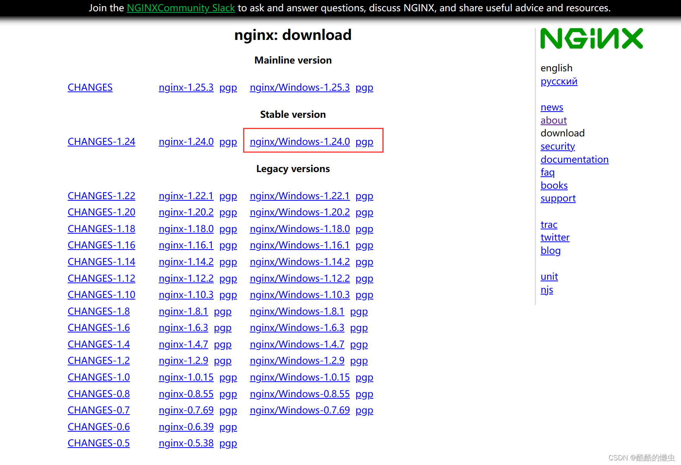Open CHANGES-1.0 link

click(x=99, y=377)
